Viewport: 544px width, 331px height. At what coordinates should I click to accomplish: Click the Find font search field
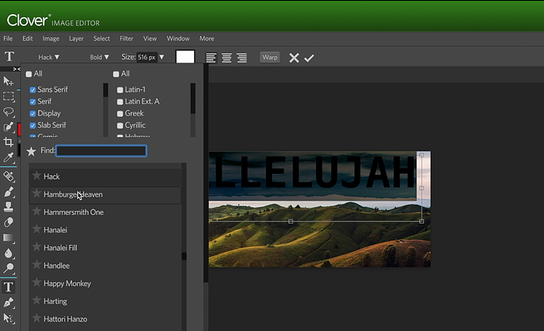point(101,151)
